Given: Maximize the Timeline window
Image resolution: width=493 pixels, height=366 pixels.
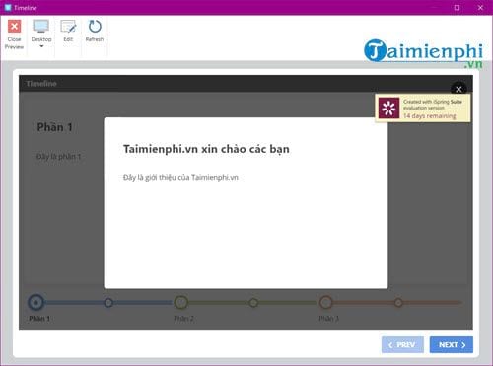Looking at the screenshot, I should click(457, 8).
